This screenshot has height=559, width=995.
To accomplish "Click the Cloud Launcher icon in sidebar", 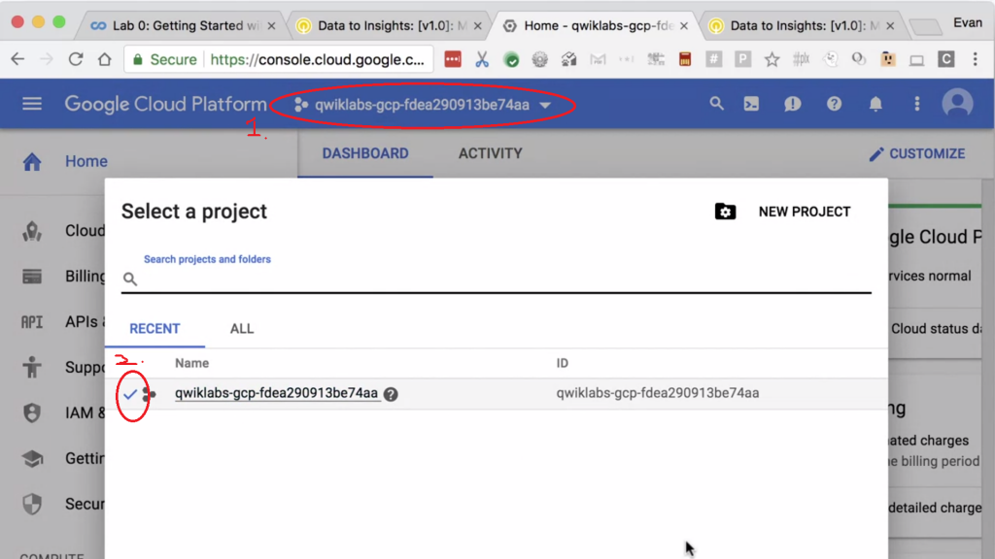I will (32, 231).
